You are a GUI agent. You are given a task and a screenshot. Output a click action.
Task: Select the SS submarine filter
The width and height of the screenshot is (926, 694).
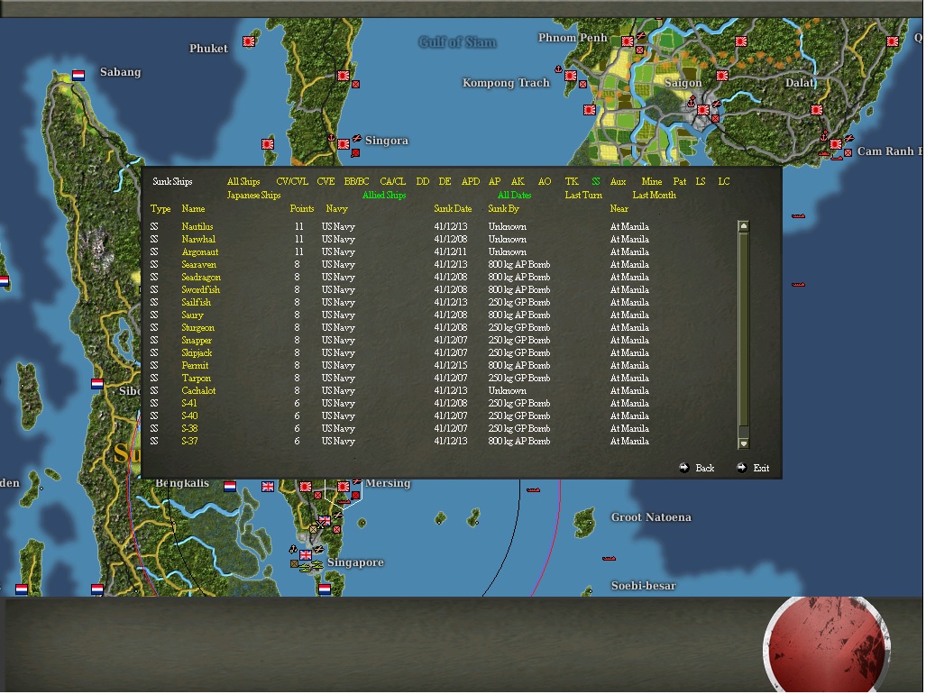pos(596,182)
